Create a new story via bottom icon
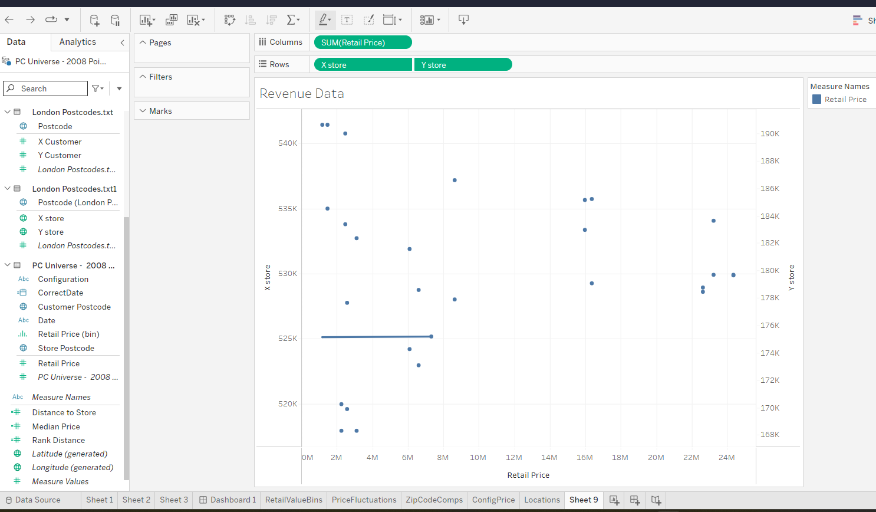Viewport: 876px width, 512px height. click(x=656, y=500)
